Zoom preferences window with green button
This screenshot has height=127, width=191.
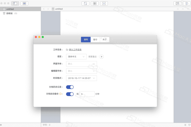(43, 37)
